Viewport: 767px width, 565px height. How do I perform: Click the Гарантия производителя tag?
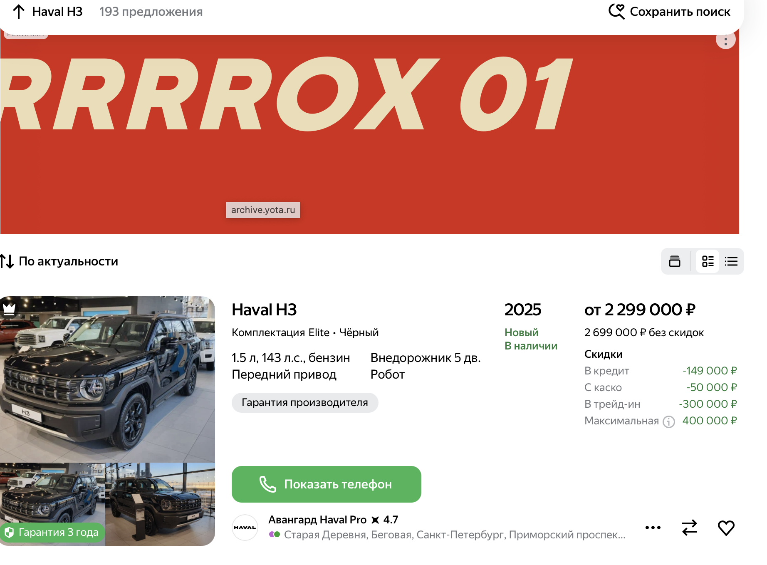[305, 403]
